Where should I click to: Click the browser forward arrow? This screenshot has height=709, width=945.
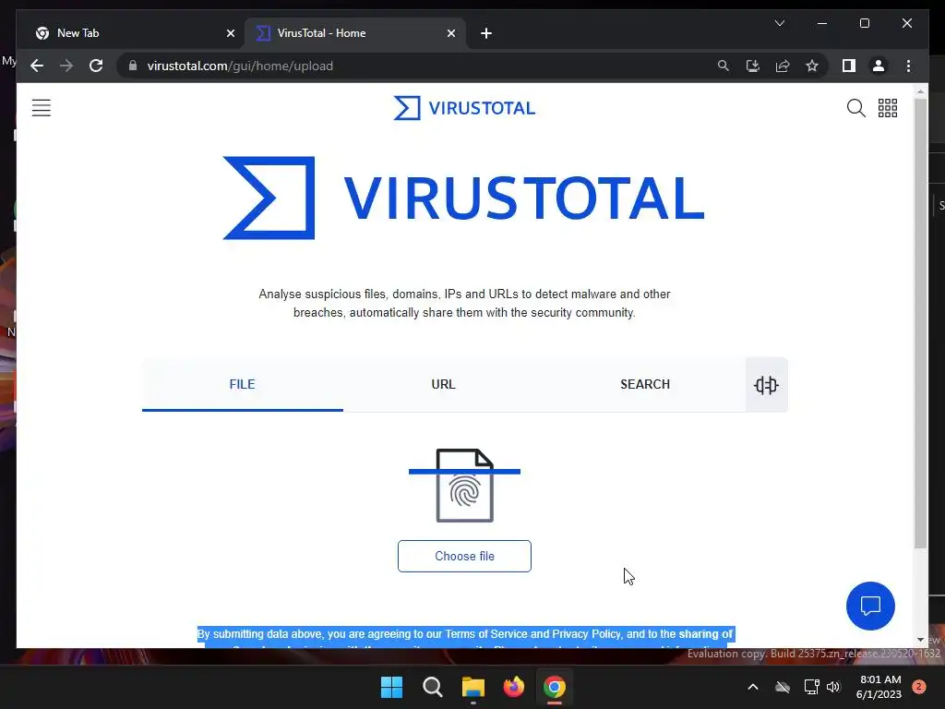66,66
